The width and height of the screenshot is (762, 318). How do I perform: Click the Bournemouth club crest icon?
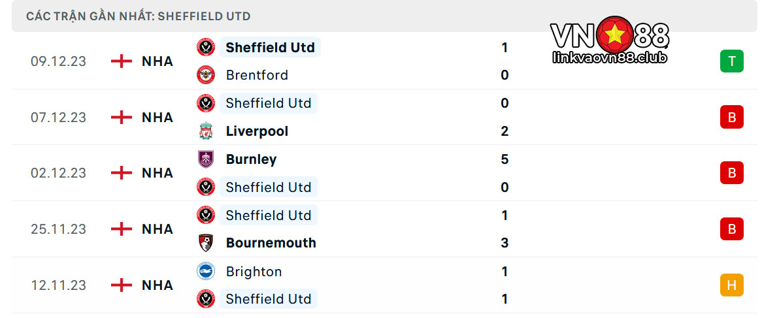click(x=206, y=243)
